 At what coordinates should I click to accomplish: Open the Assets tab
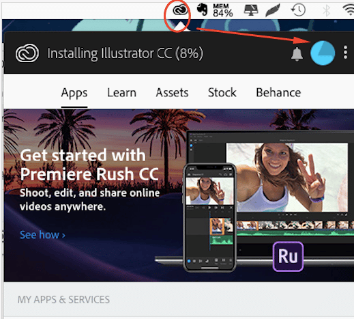[x=172, y=93]
